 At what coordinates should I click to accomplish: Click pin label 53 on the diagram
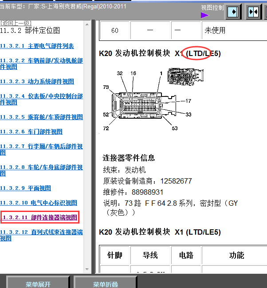pyautogui.click(x=175, y=128)
